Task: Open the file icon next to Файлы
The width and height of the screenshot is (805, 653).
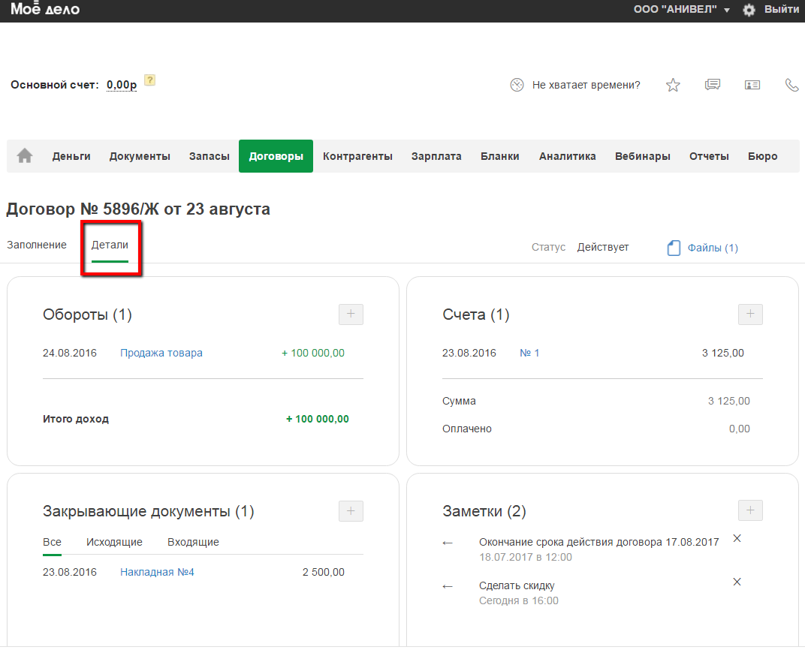Action: (x=674, y=248)
